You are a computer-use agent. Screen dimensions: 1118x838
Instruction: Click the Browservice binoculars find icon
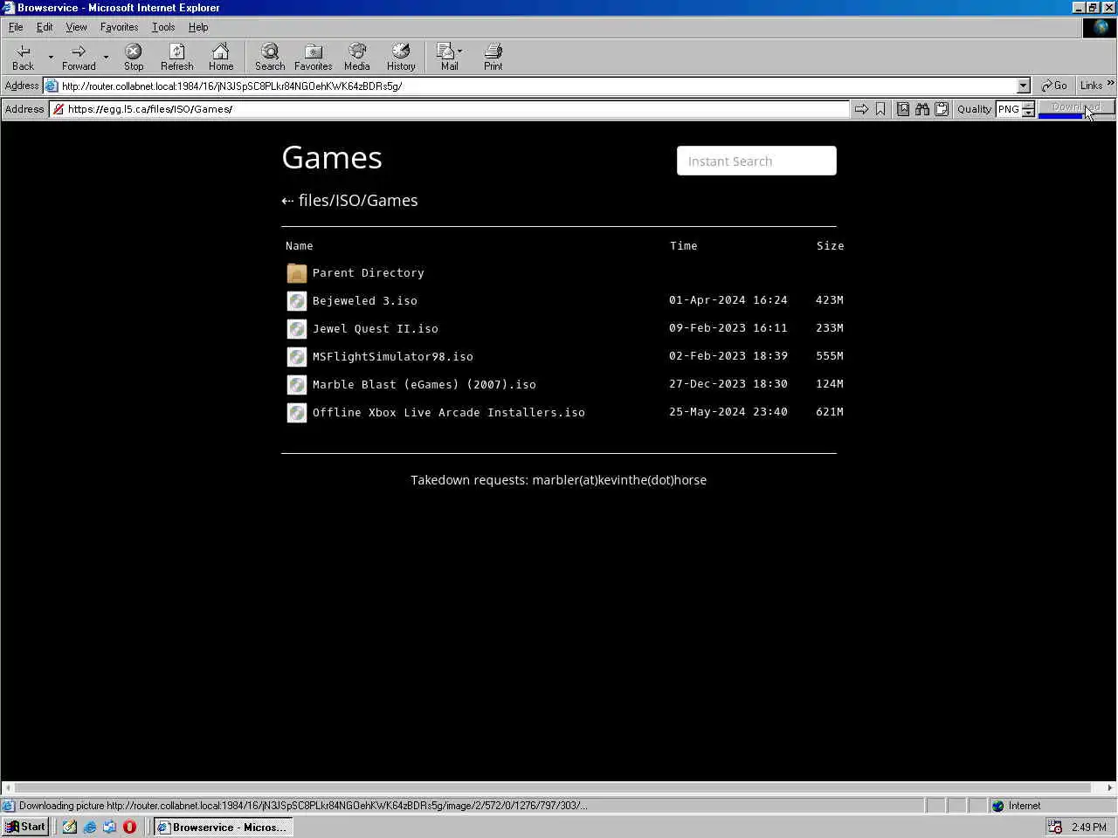pos(922,109)
